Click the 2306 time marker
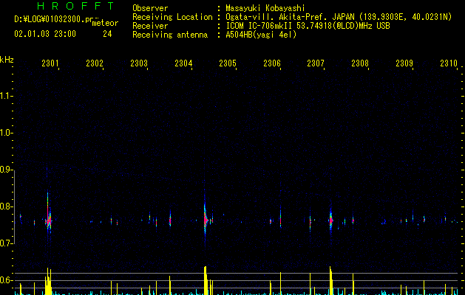This screenshot has height=295, width=465. tap(272, 63)
